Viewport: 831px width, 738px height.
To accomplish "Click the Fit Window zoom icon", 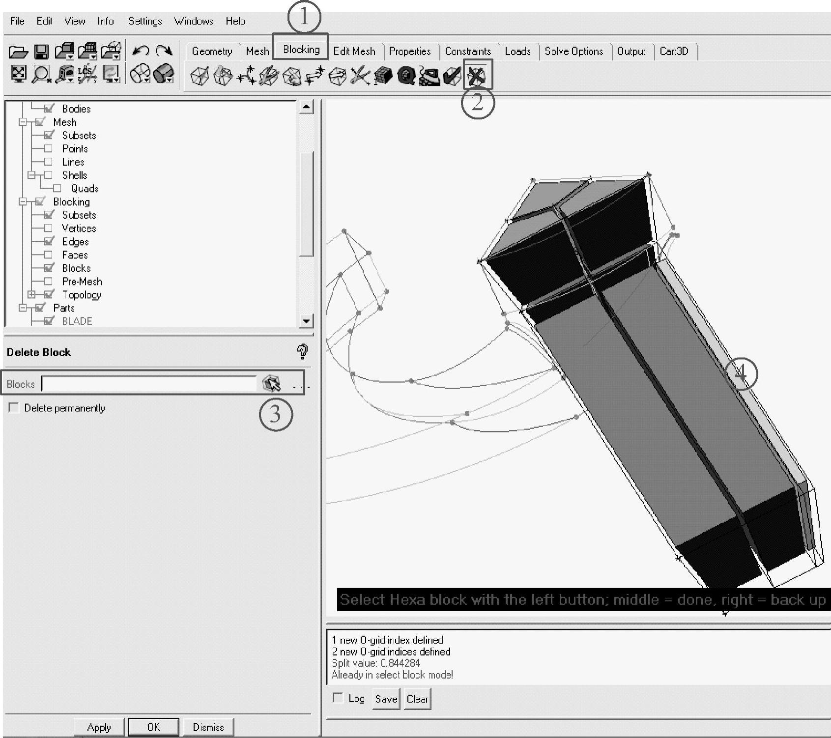I will (x=19, y=74).
